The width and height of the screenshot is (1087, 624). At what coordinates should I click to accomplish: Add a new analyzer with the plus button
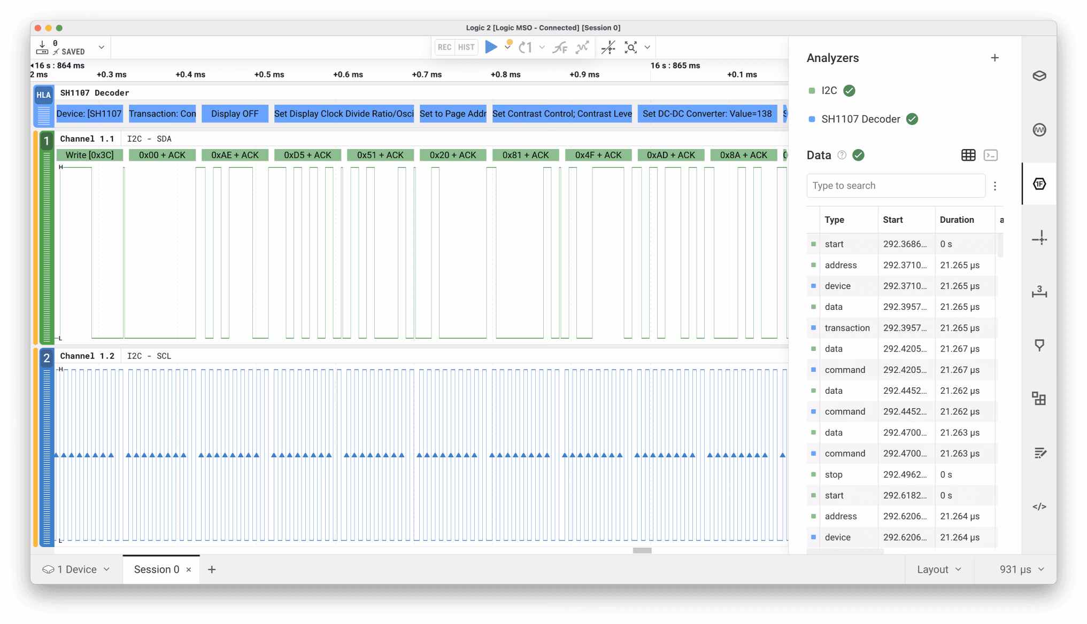pyautogui.click(x=995, y=57)
